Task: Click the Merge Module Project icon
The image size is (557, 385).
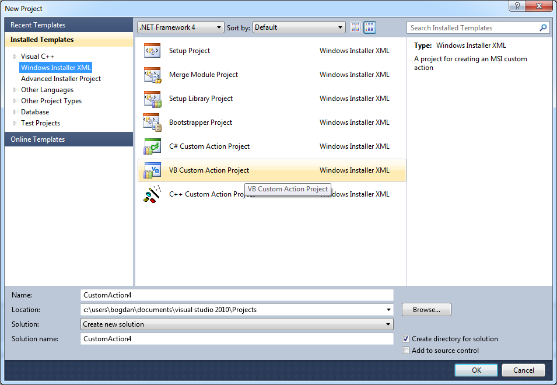Action: coord(152,75)
